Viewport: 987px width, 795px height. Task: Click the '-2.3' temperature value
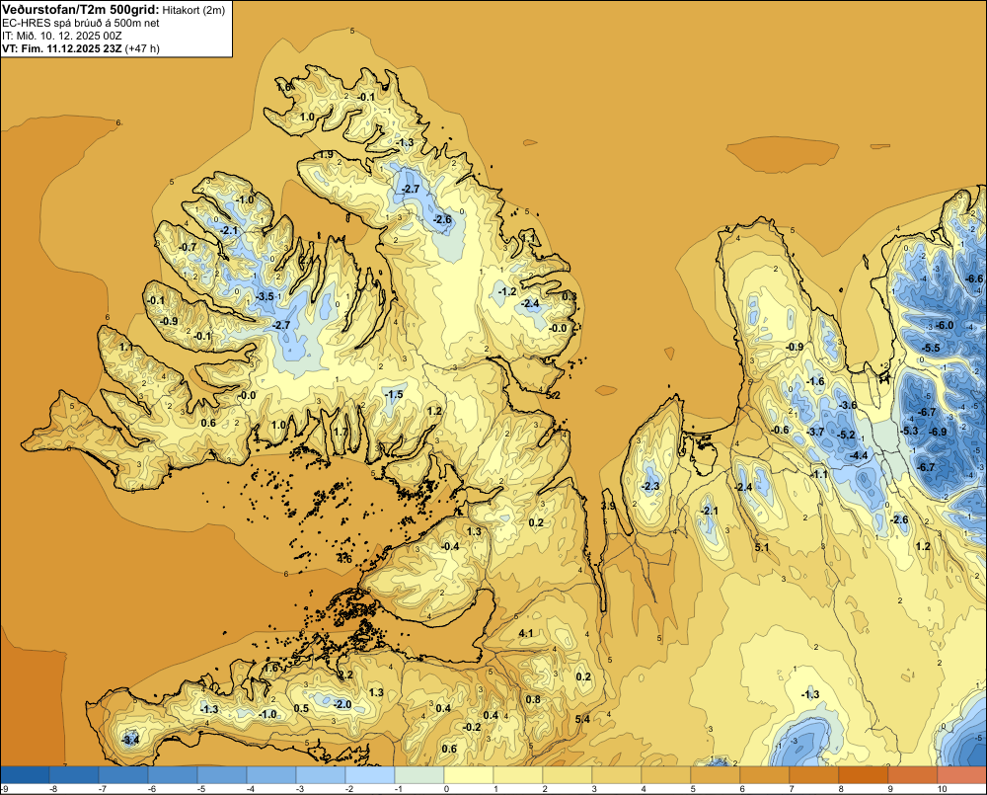(650, 486)
